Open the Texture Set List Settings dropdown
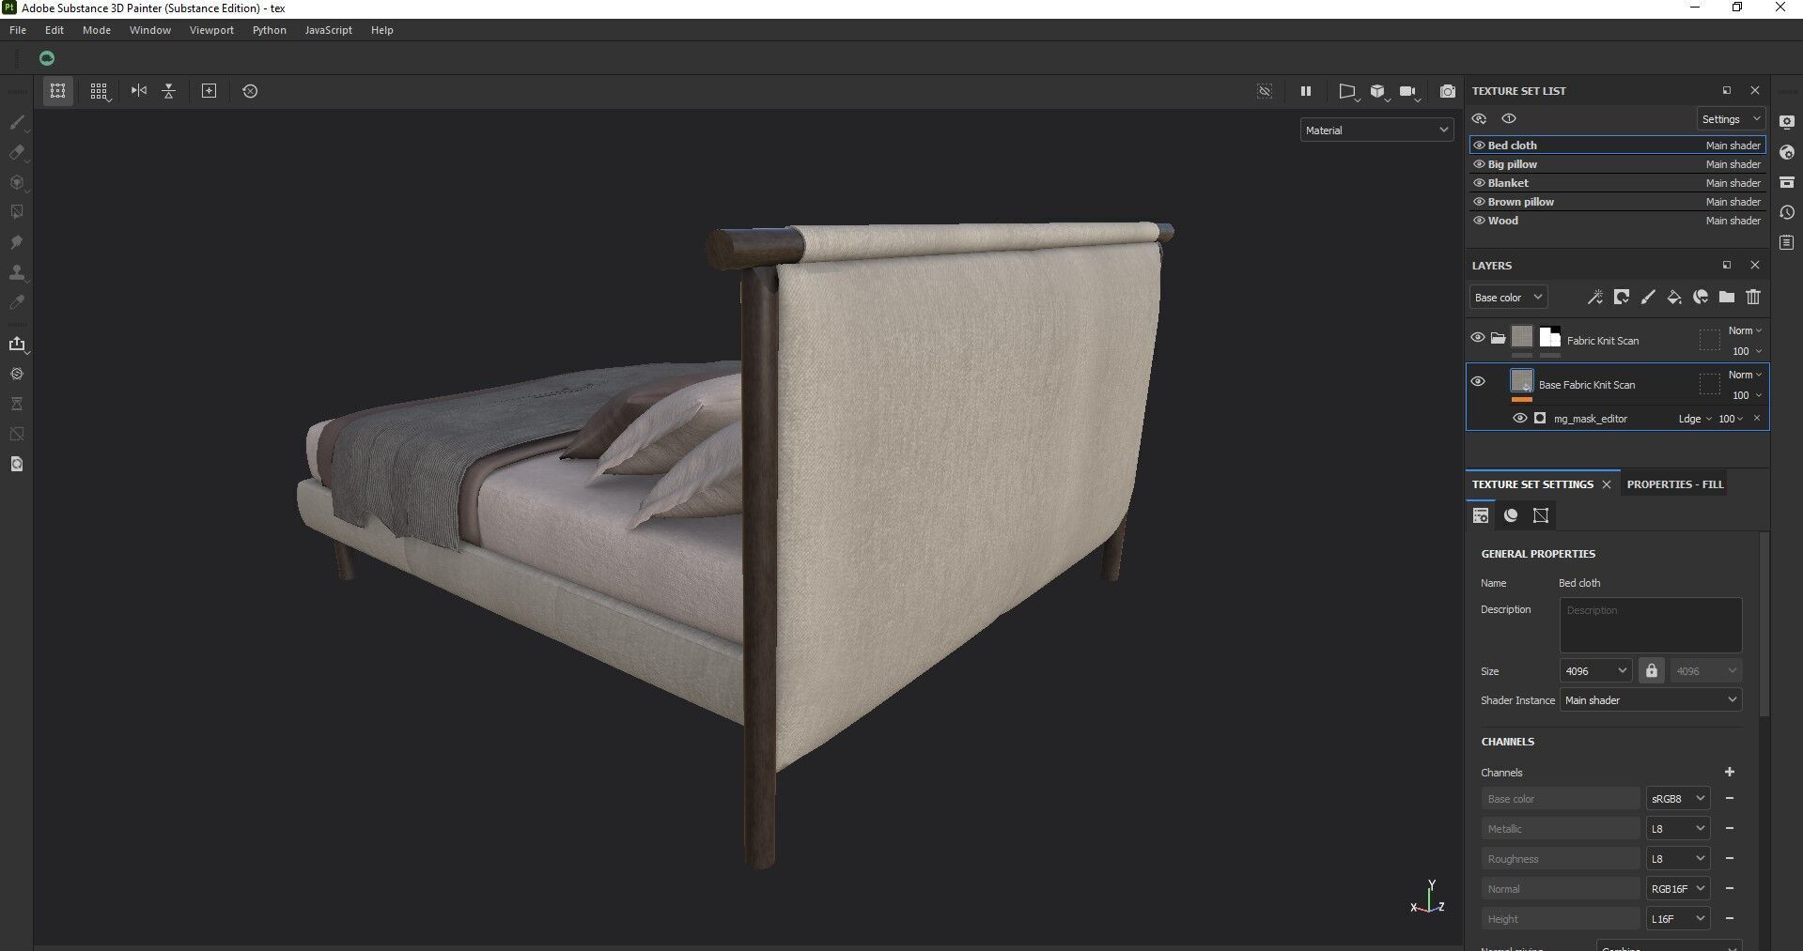Image resolution: width=1803 pixels, height=951 pixels. [1731, 119]
